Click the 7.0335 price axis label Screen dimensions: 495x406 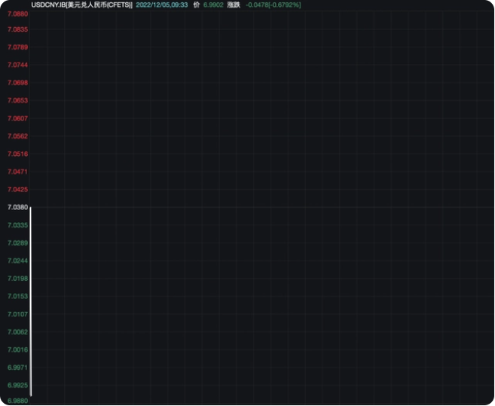[17, 225]
